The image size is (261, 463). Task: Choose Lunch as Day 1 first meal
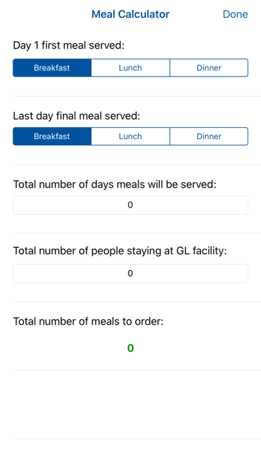130,68
